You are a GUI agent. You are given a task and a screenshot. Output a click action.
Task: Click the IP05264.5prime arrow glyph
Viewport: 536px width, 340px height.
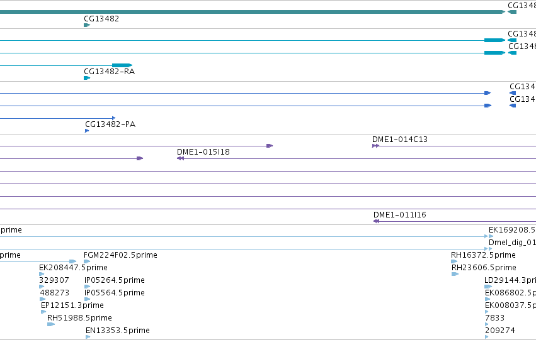[x=87, y=287]
